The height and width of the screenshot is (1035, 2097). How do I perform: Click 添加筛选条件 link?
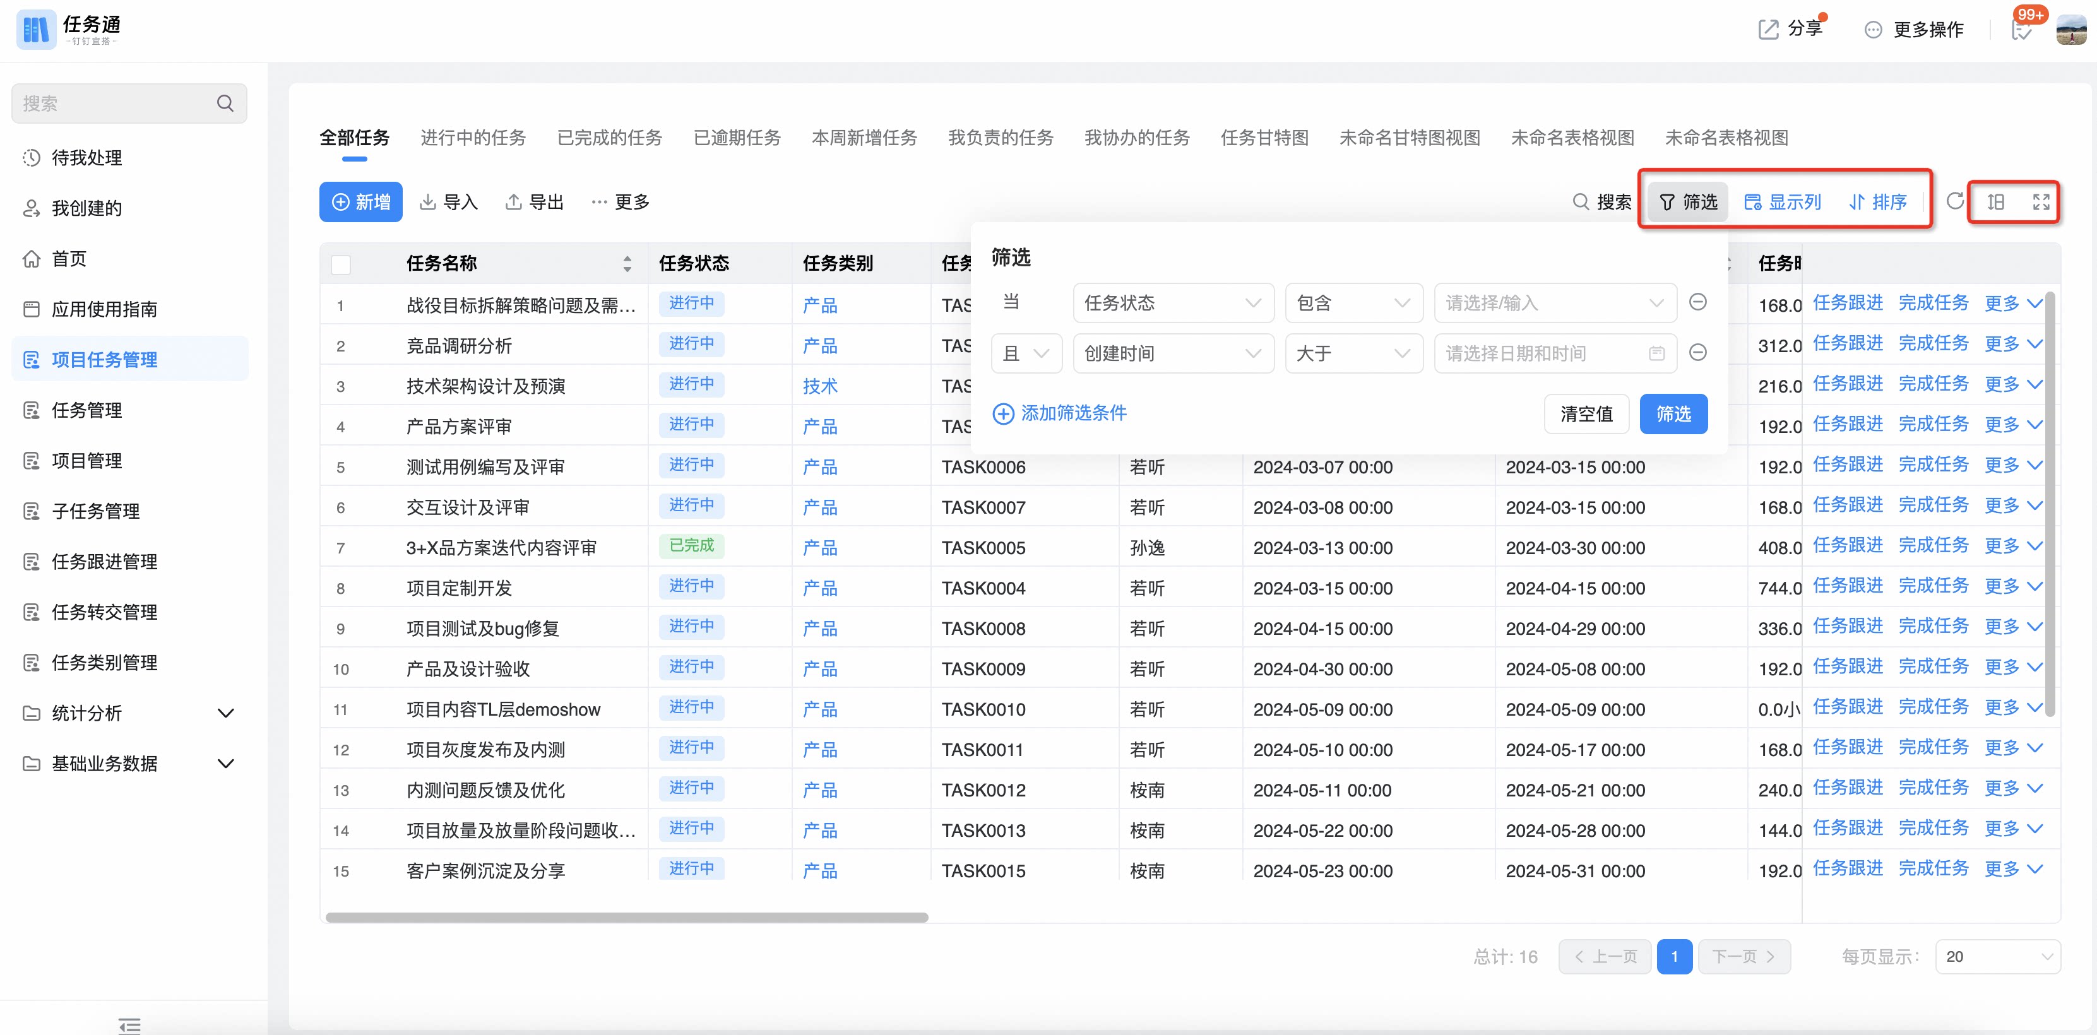click(1059, 413)
